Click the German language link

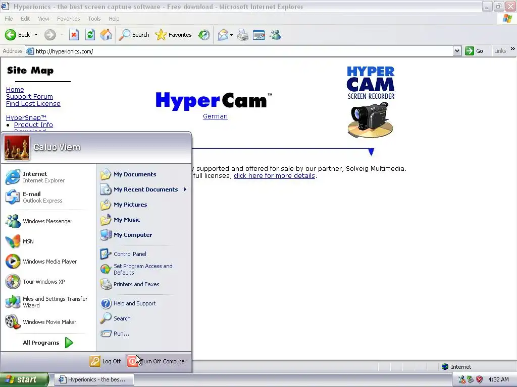coord(215,116)
